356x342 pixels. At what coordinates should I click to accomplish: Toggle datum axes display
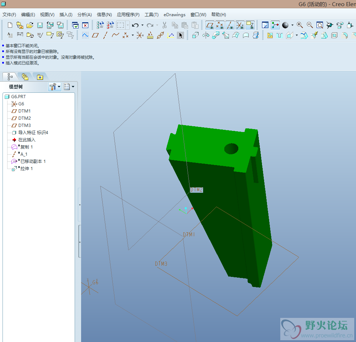tap(230, 25)
